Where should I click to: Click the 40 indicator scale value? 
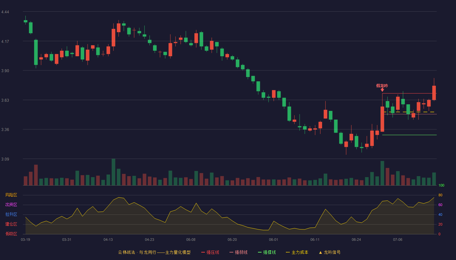pyautogui.click(x=440, y=214)
